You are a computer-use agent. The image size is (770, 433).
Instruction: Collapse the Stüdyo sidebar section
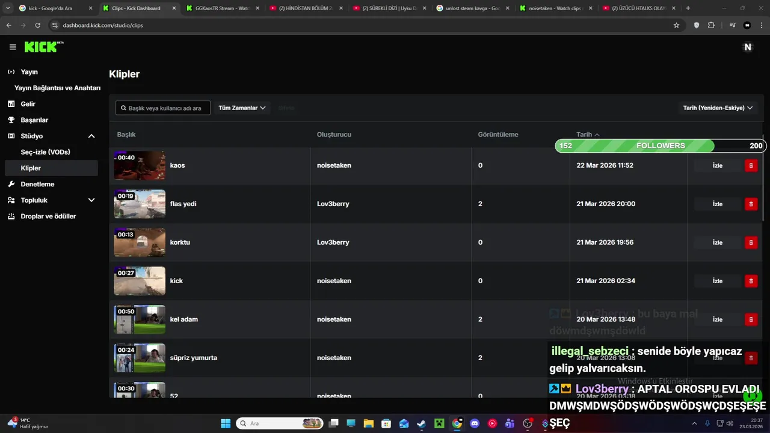point(91,136)
